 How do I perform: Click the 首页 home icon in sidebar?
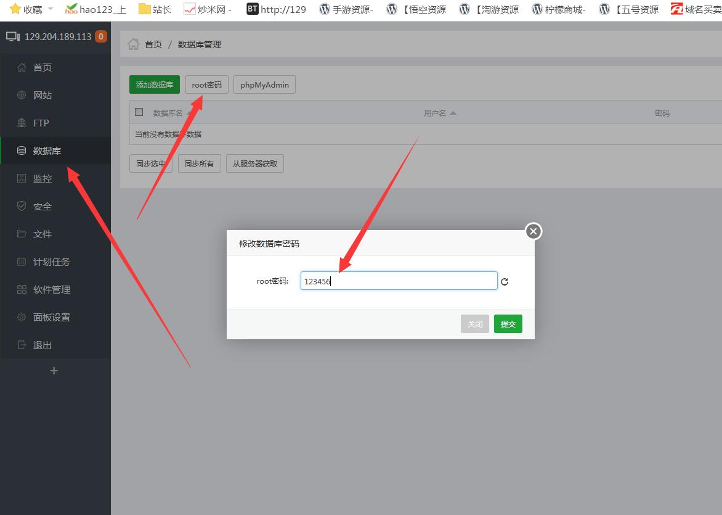[x=22, y=67]
